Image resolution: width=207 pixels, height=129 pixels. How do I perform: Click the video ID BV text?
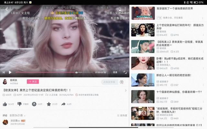[66, 95]
